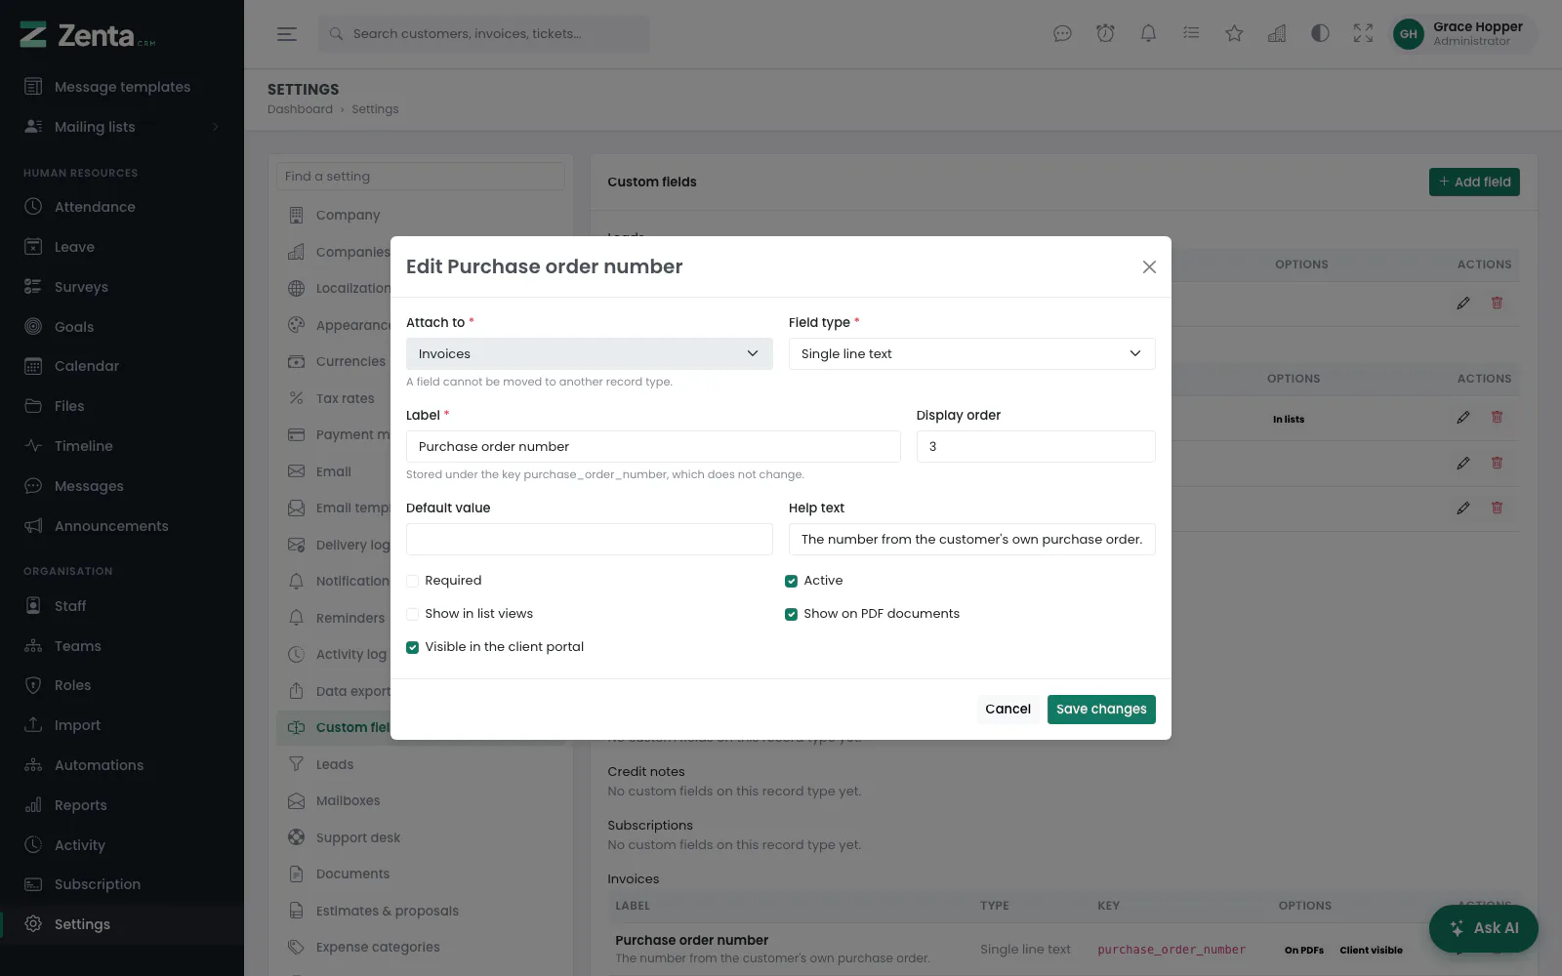Click Cancel in the dialog
Viewport: 1562px width, 976px height.
(1007, 710)
